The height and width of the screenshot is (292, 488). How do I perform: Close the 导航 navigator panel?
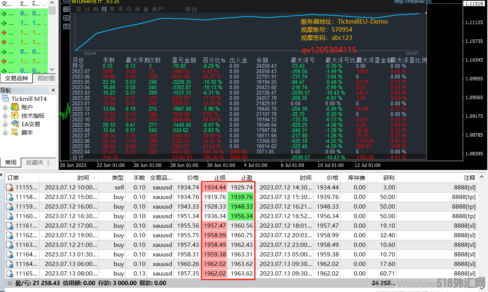click(x=53, y=91)
